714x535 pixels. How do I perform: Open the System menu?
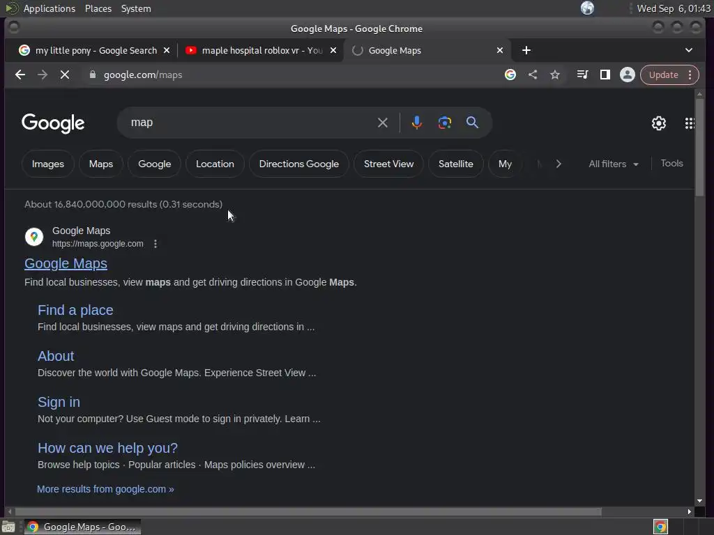[136, 8]
